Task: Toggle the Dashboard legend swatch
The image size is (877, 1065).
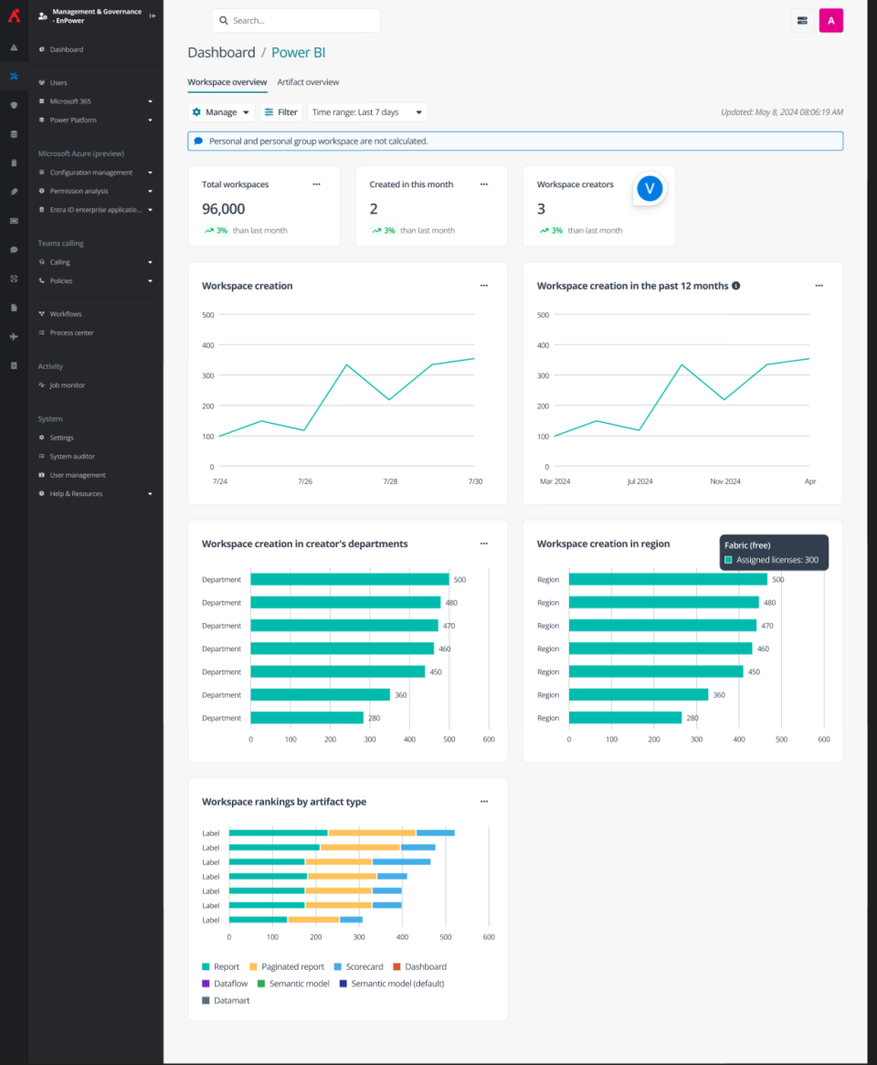Action: [x=396, y=966]
